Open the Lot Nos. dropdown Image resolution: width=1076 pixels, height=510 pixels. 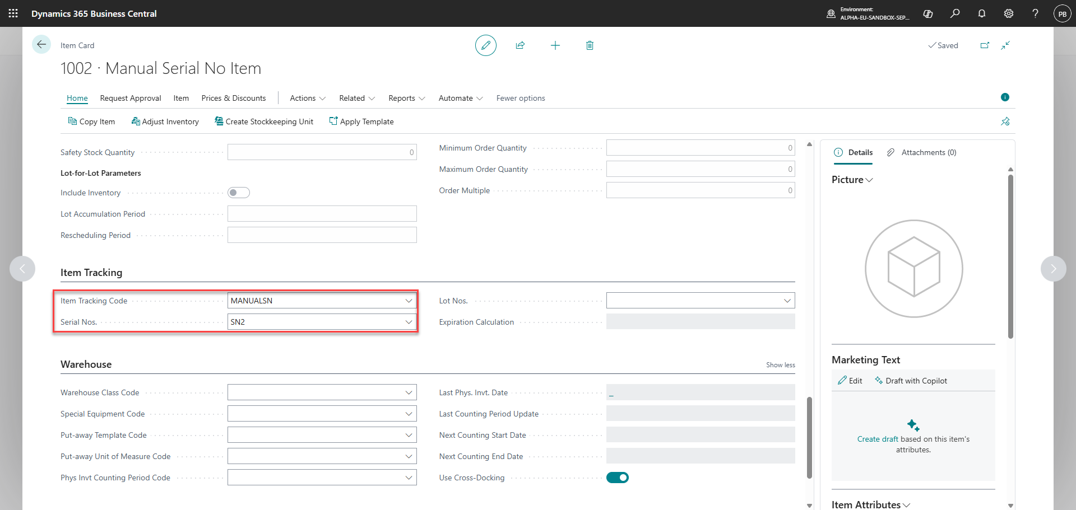pos(787,301)
